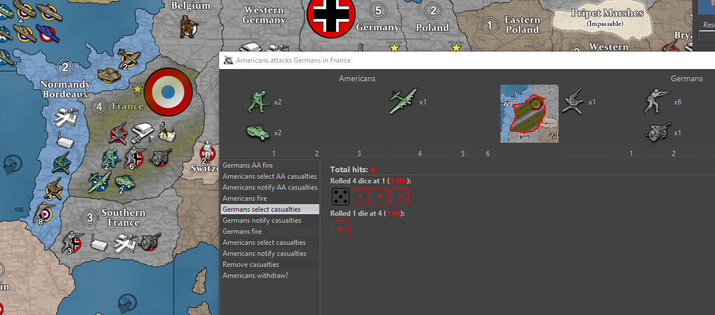Click the France territory thumbnail in battle window
The width and height of the screenshot is (715, 315).
[530, 114]
